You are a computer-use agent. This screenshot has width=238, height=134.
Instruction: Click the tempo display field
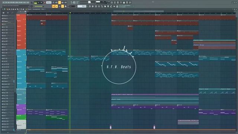(x=49, y=3)
